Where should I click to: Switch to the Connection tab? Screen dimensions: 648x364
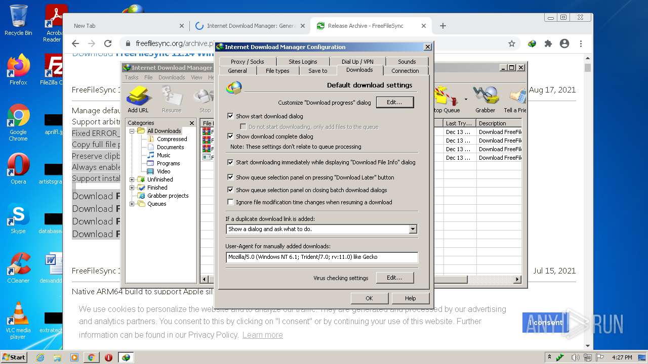click(x=405, y=71)
